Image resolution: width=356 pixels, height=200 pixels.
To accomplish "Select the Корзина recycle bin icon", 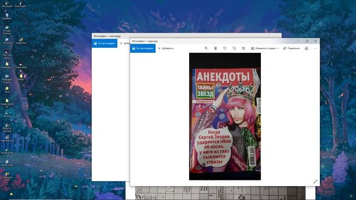I will [7, 17].
